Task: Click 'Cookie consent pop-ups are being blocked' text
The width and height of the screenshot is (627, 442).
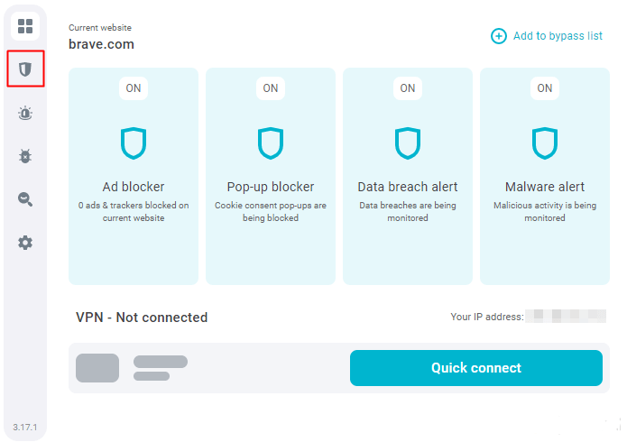Action: coord(271,212)
